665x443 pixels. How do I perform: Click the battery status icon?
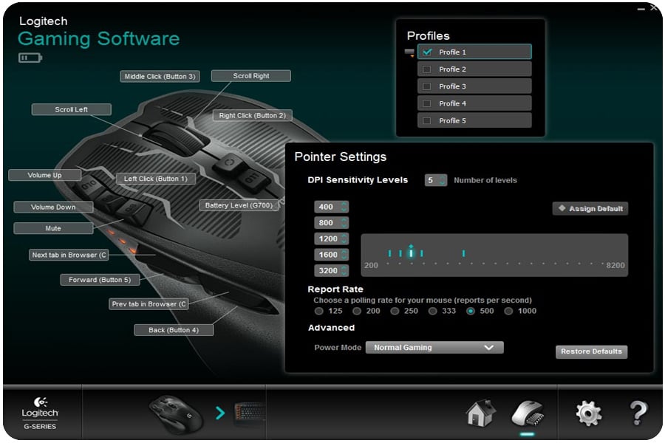30,58
